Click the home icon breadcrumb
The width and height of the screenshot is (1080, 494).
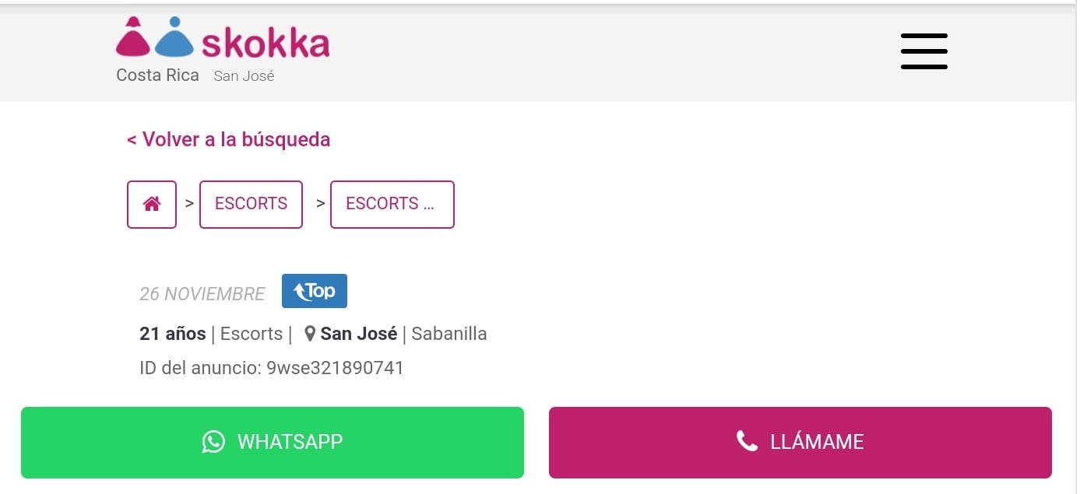152,205
